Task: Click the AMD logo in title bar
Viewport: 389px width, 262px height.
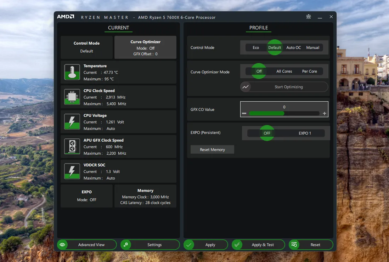Action: (x=66, y=17)
